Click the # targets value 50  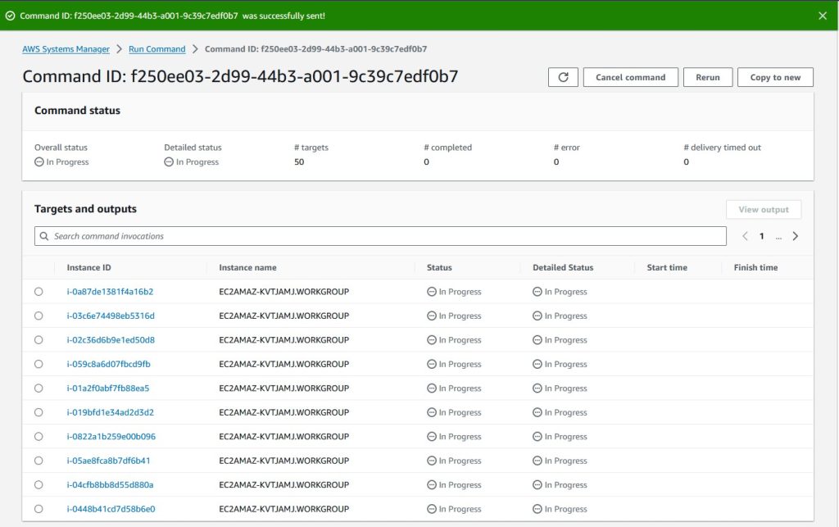point(299,161)
